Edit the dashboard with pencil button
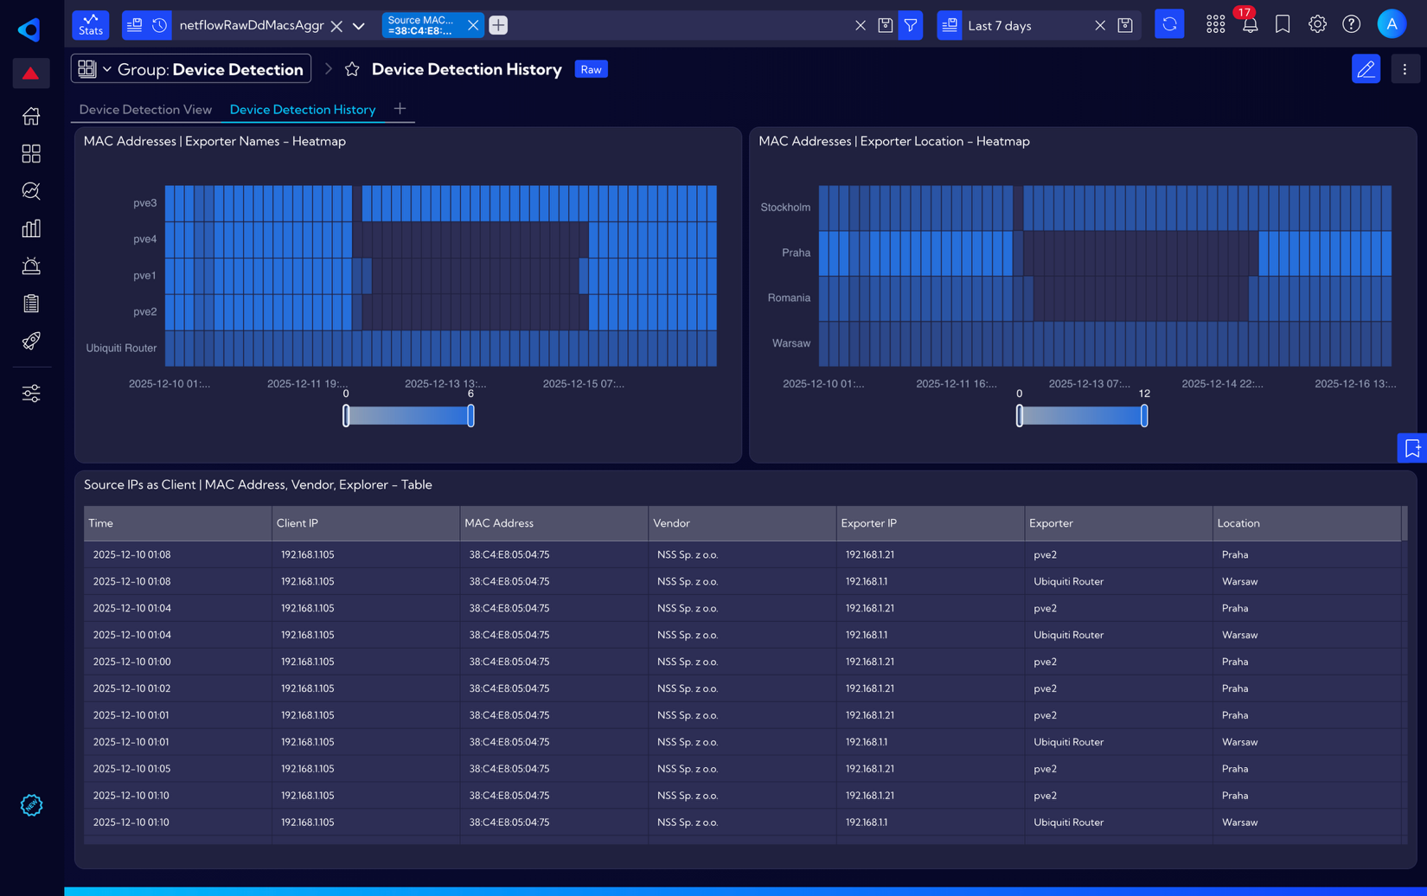Viewport: 1427px width, 896px height. click(x=1366, y=69)
